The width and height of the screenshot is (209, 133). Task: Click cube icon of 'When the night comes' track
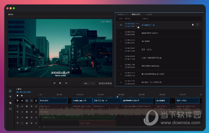pos(27,106)
